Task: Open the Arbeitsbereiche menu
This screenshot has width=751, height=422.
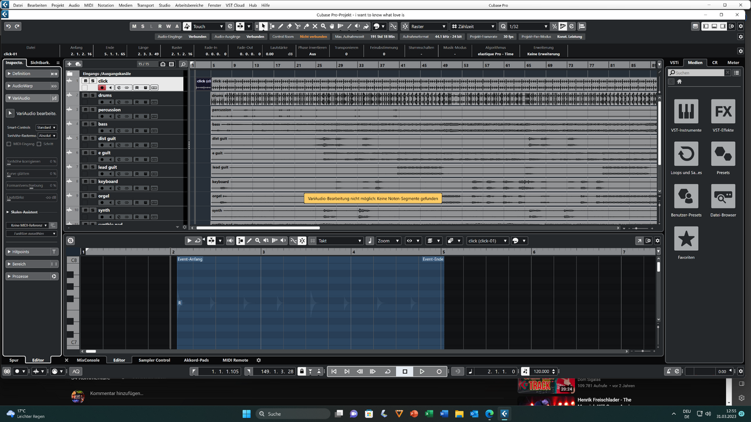Action: tap(188, 5)
